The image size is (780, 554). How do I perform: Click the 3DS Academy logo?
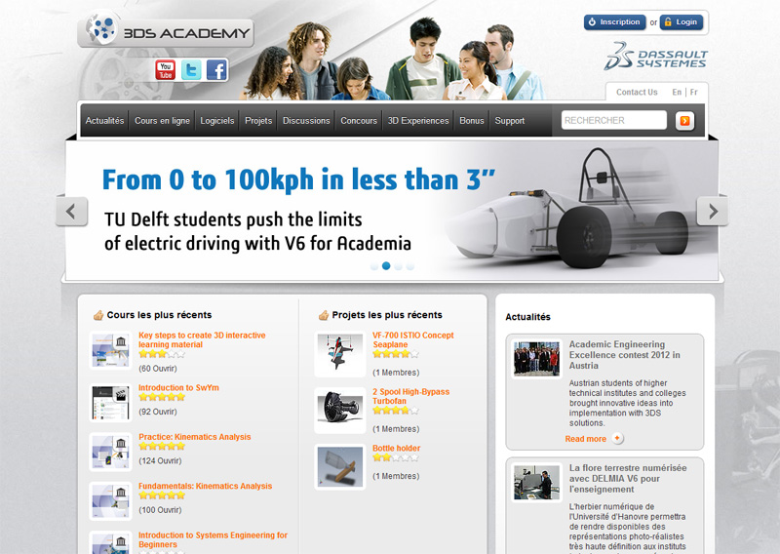pyautogui.click(x=166, y=31)
